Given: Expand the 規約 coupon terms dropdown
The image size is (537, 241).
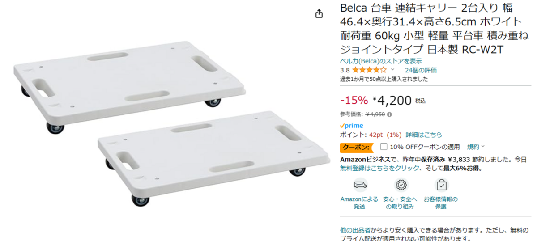Looking at the screenshot, I should point(476,147).
